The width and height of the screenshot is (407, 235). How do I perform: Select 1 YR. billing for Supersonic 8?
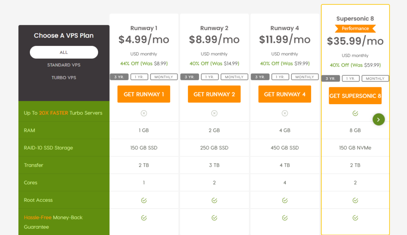(x=351, y=78)
